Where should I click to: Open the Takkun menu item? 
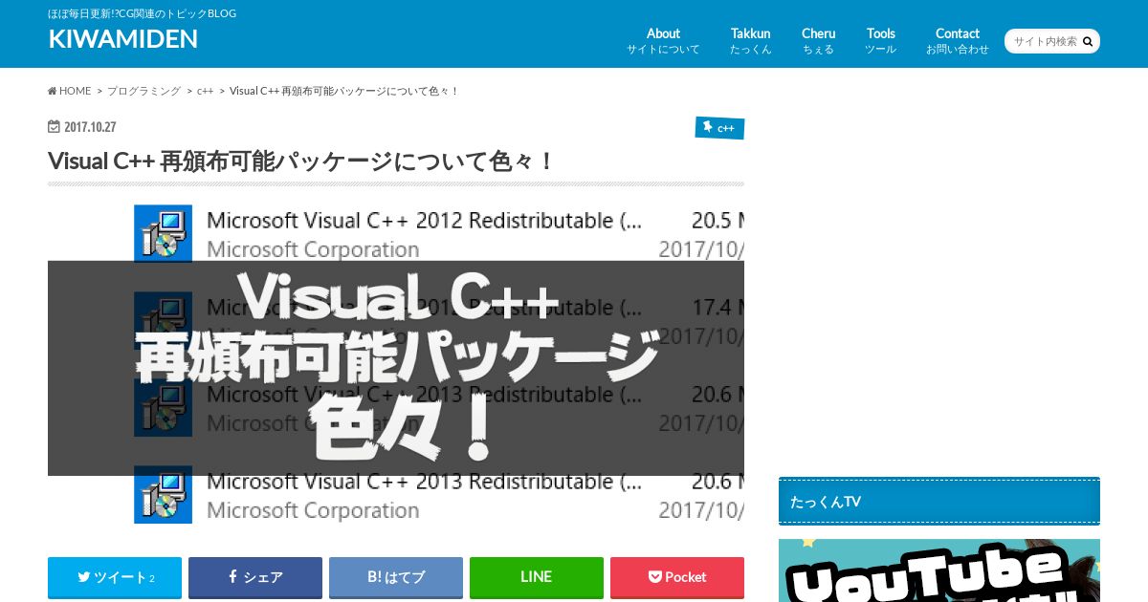(x=750, y=41)
